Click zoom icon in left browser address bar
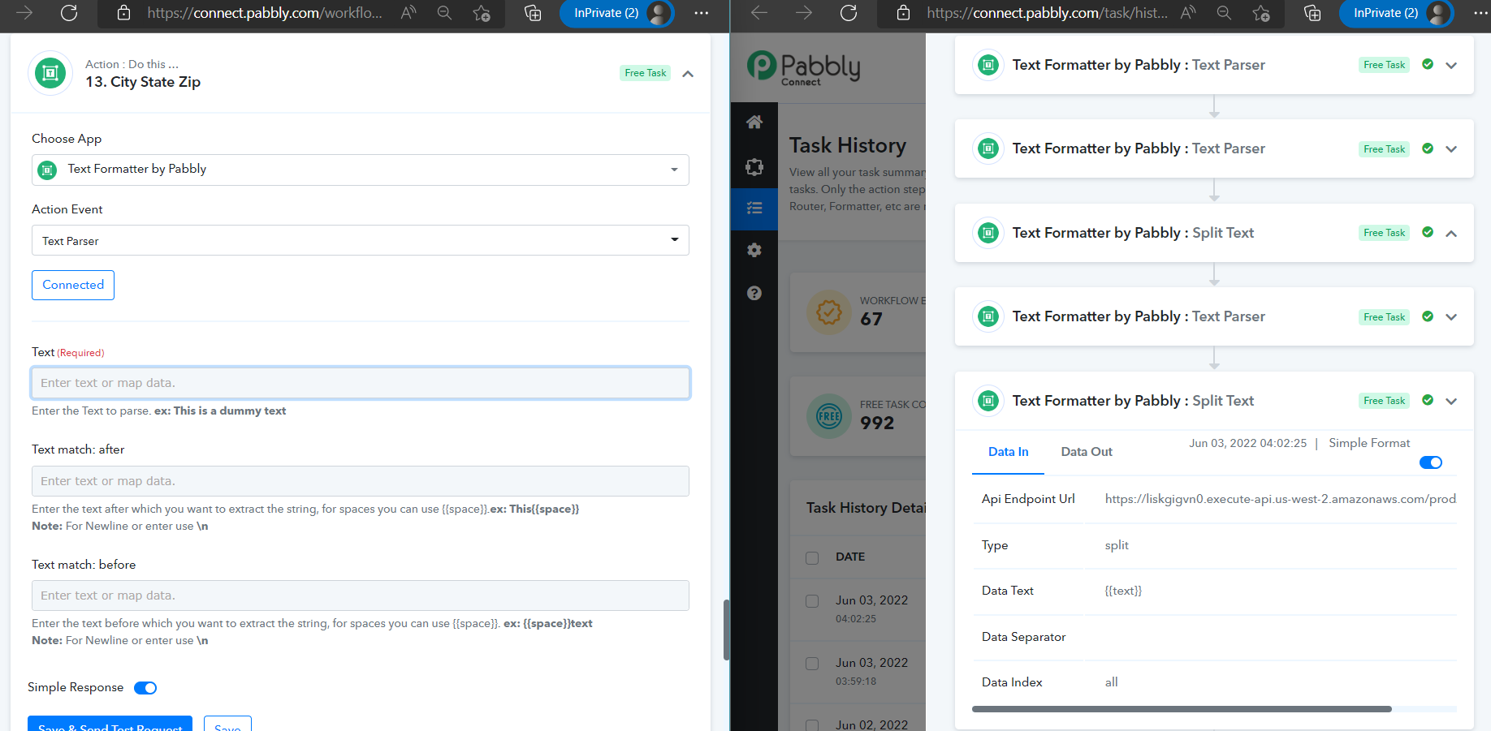 coord(444,13)
